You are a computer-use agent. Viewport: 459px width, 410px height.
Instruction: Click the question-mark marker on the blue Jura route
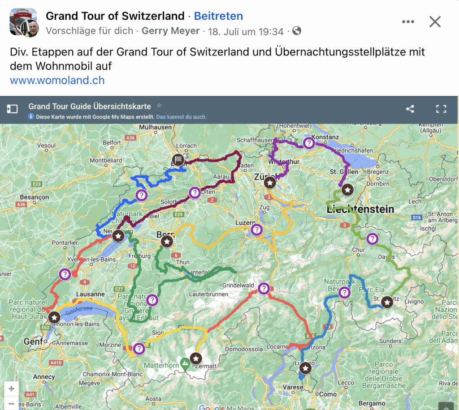(142, 195)
